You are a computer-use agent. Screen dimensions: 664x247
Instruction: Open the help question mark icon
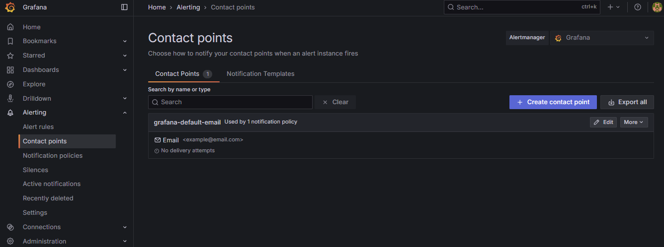[638, 7]
